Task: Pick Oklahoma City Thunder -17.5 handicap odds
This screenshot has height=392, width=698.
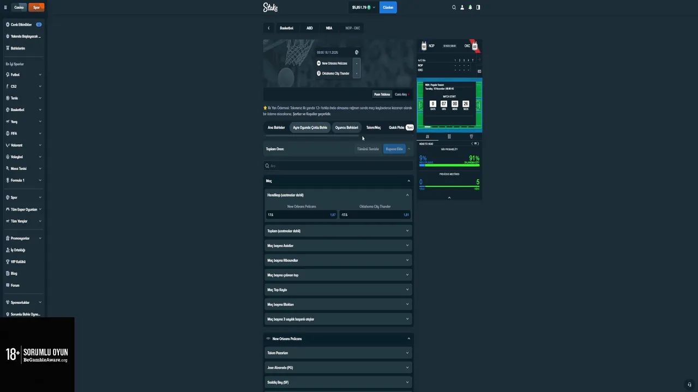Action: 375,215
